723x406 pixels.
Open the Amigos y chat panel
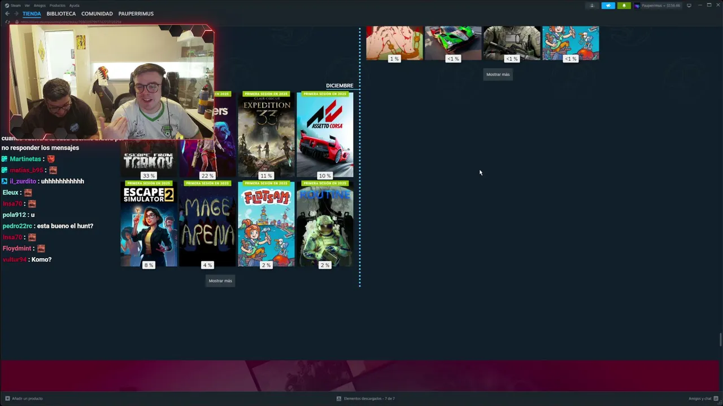(700, 399)
